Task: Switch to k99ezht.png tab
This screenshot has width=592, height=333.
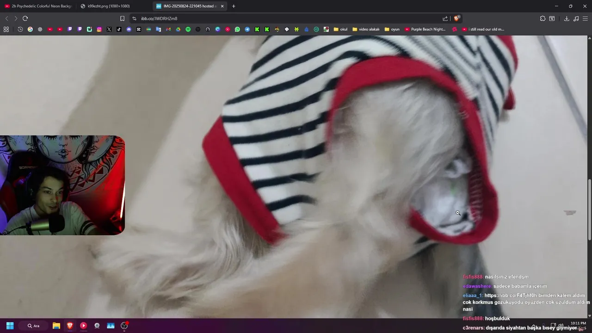Action: tap(109, 6)
